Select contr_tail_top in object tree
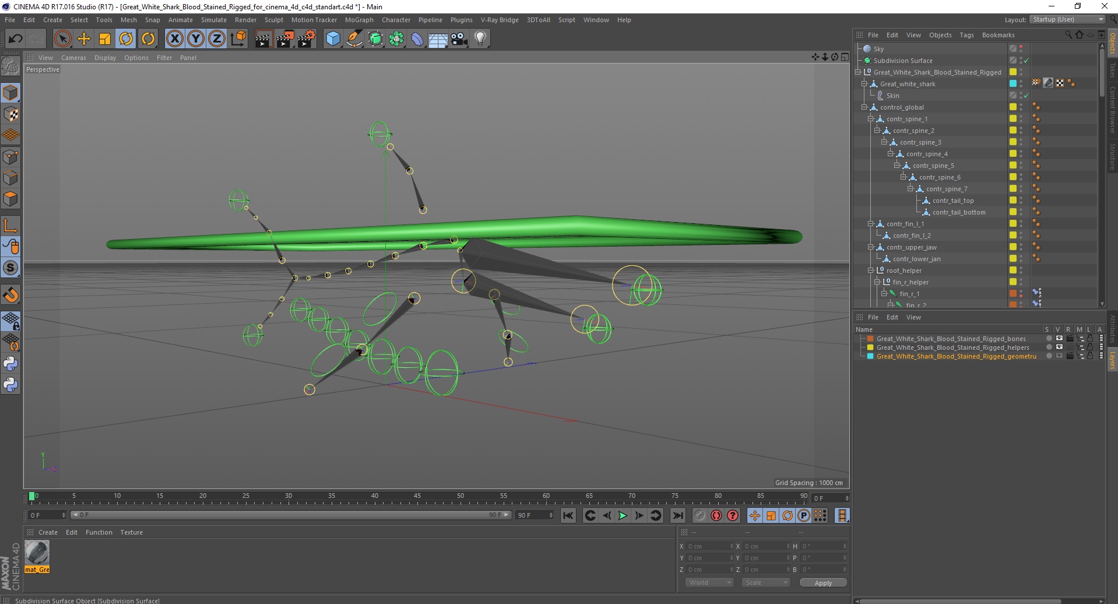Viewport: 1118px width, 604px height. click(x=953, y=201)
